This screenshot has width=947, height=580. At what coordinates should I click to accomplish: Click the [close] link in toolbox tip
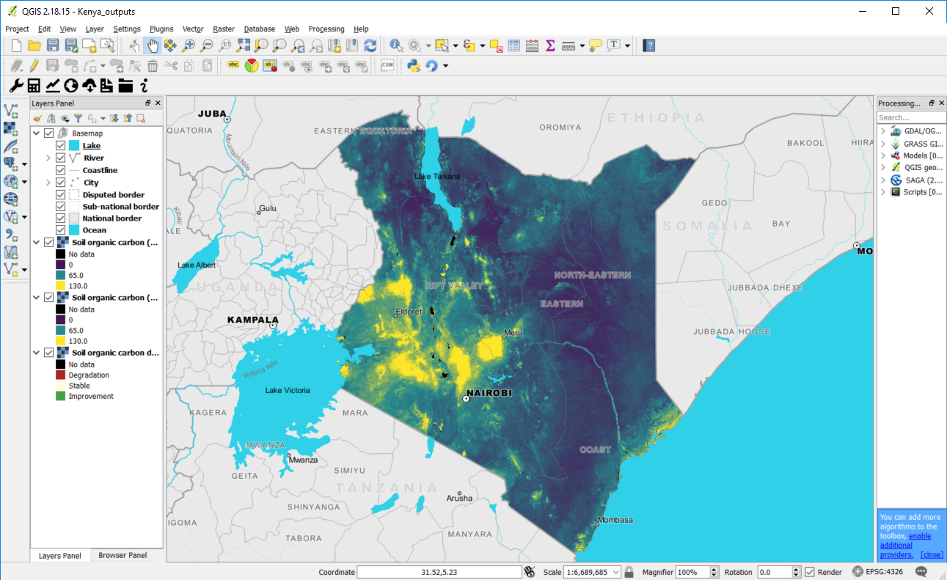click(x=932, y=554)
